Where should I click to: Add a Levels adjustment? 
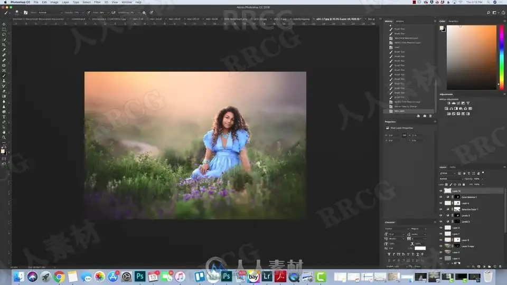pyautogui.click(x=454, y=103)
